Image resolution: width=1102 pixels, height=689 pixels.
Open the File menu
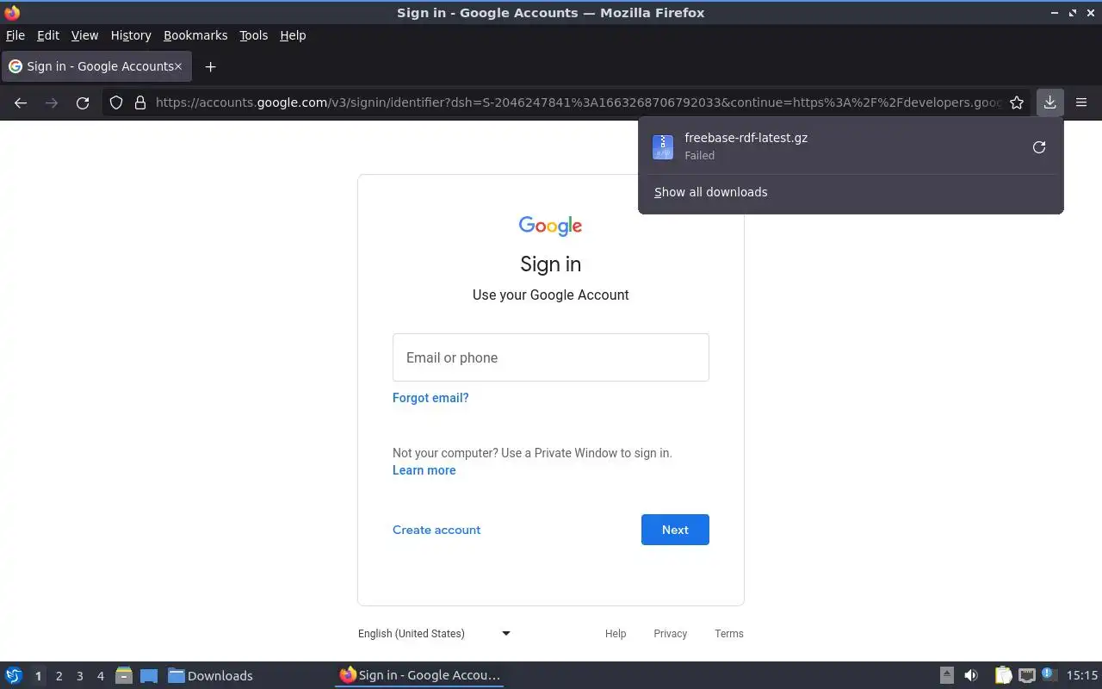point(15,35)
